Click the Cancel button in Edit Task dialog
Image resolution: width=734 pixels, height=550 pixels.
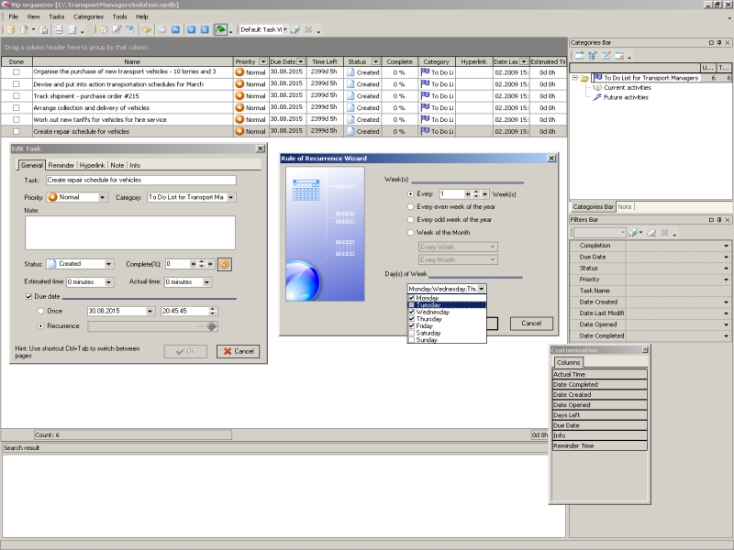(x=238, y=351)
